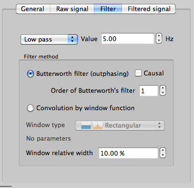Open the Rectangular window type dropdown
Image resolution: width=194 pixels, height=188 pixels.
pos(120,125)
